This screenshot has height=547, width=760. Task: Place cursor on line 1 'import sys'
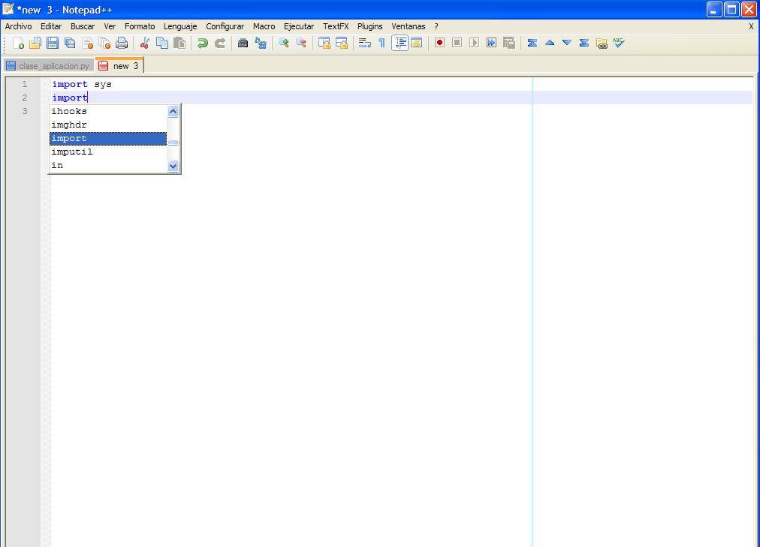tap(82, 84)
